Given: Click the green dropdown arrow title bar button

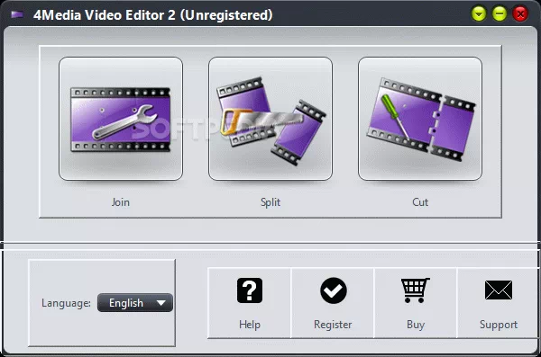Looking at the screenshot, I should point(479,14).
